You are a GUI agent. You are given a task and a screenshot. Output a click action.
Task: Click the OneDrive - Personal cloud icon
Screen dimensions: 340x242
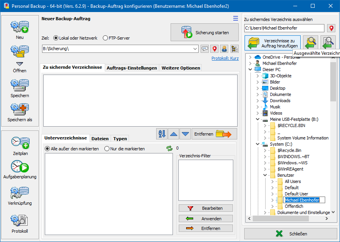pos(257,57)
